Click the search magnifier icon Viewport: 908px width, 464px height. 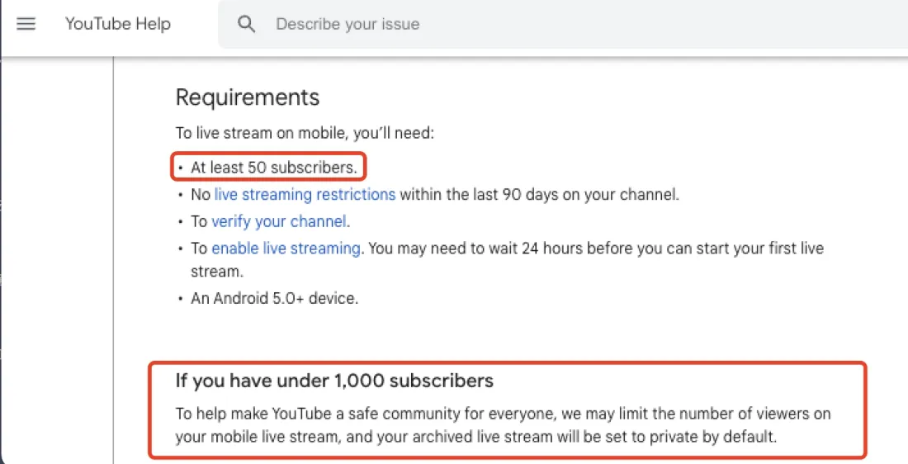click(246, 24)
